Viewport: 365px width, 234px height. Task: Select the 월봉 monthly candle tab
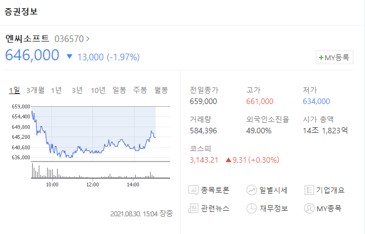click(x=161, y=90)
